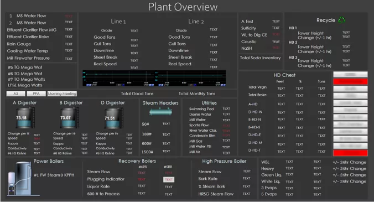
Task: Click the B Digester level value 73.07
Action: pyautogui.click(x=65, y=117)
